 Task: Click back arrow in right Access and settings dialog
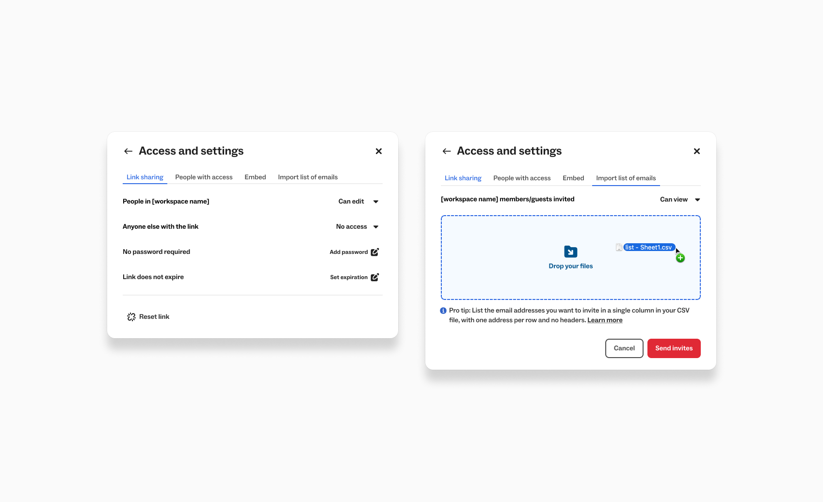coord(447,151)
